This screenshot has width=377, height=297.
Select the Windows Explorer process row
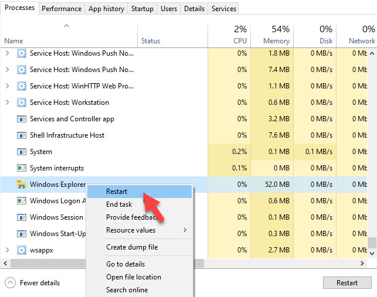pyautogui.click(x=184, y=185)
